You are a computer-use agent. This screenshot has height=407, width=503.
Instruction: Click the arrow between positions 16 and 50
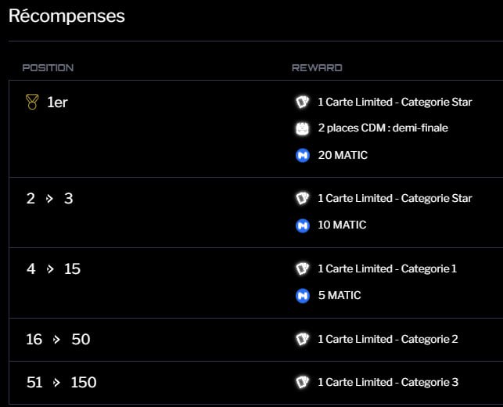tap(57, 340)
